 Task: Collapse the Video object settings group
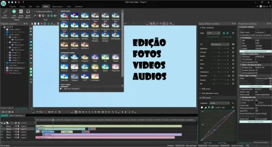coord(239,76)
